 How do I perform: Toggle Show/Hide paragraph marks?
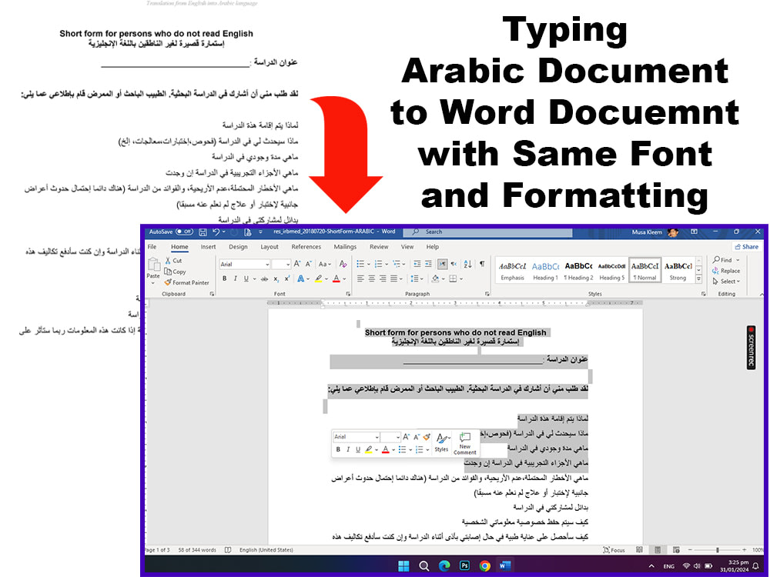pos(482,264)
